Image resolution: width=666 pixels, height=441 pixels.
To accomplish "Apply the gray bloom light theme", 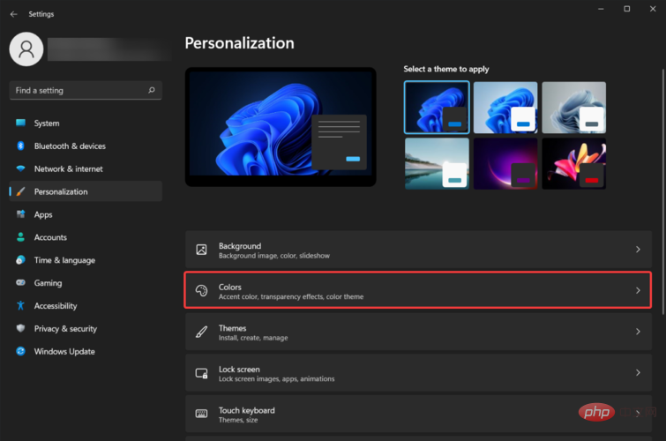I will pos(574,108).
